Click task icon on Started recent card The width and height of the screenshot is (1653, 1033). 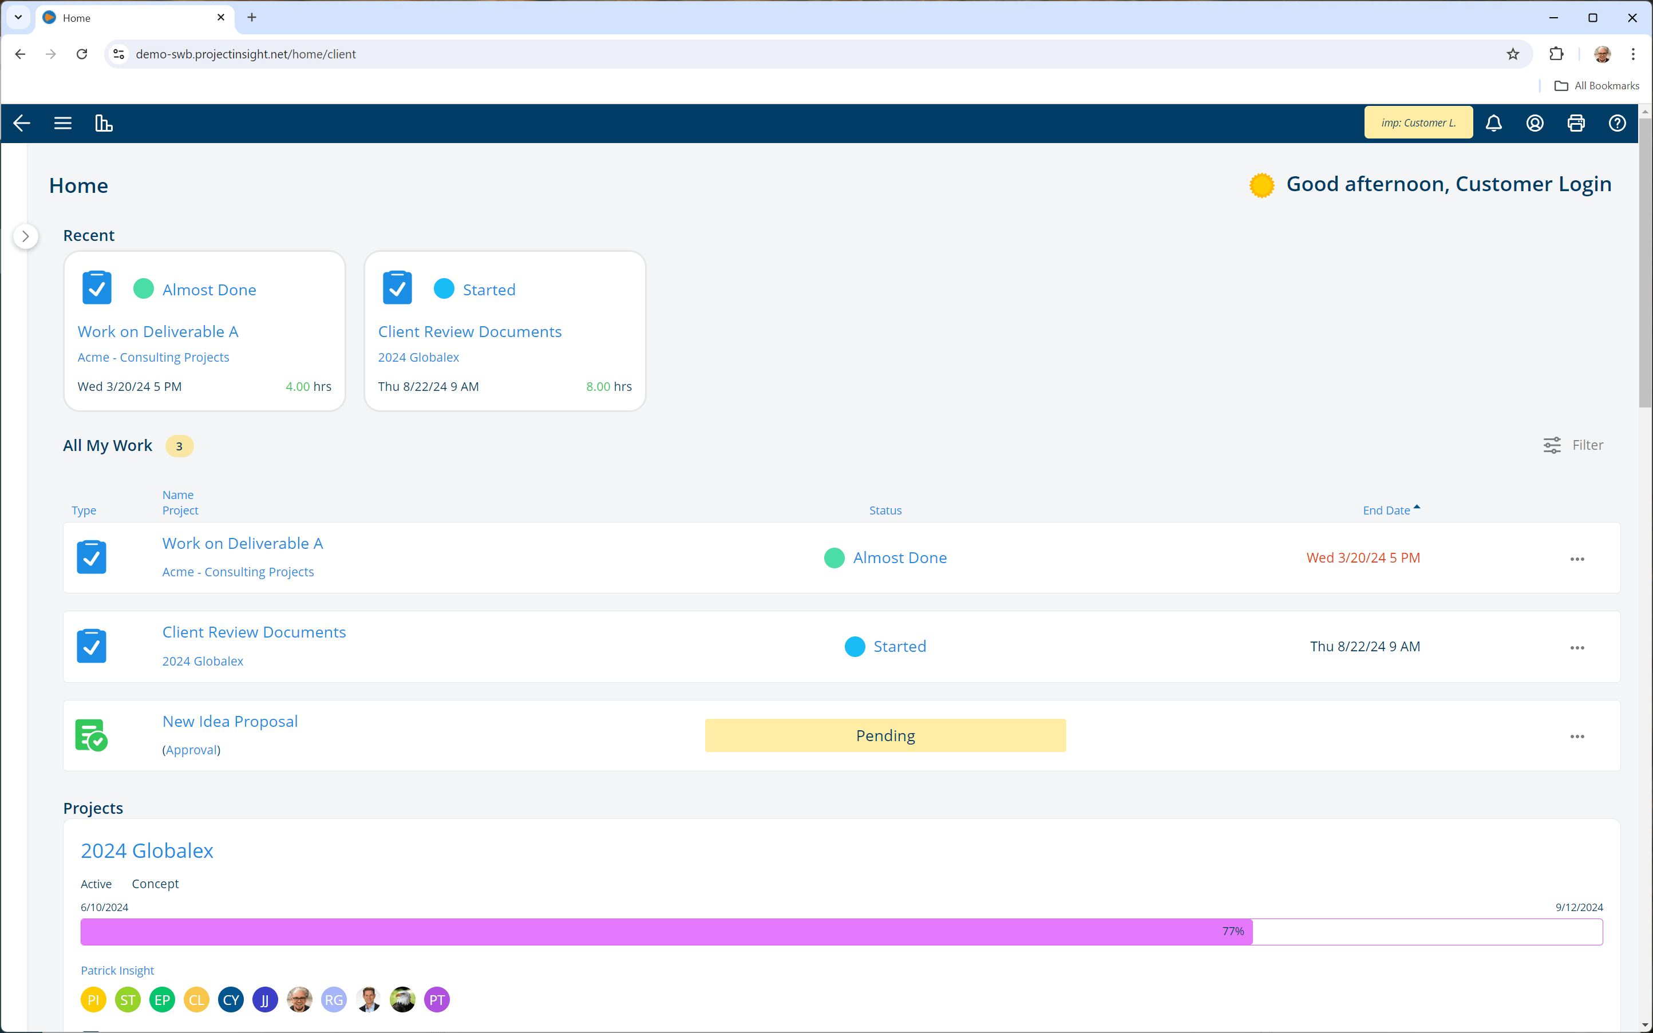tap(398, 288)
